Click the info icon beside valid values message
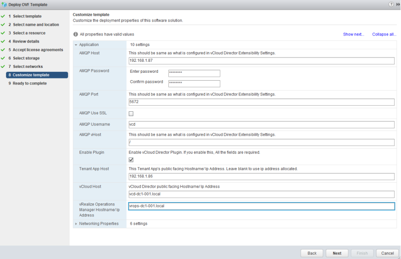The width and height of the screenshot is (401, 259). point(76,34)
